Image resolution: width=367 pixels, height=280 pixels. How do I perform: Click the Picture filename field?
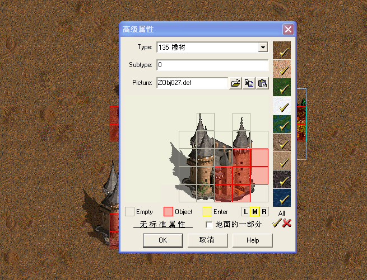coord(192,83)
